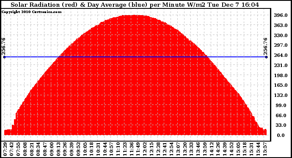The width and height of the screenshot is (292, 158).
Task: Click the 08:21 time label
Action: pos(32,149)
